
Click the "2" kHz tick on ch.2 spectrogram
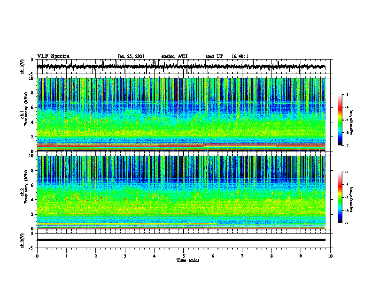click(33, 214)
